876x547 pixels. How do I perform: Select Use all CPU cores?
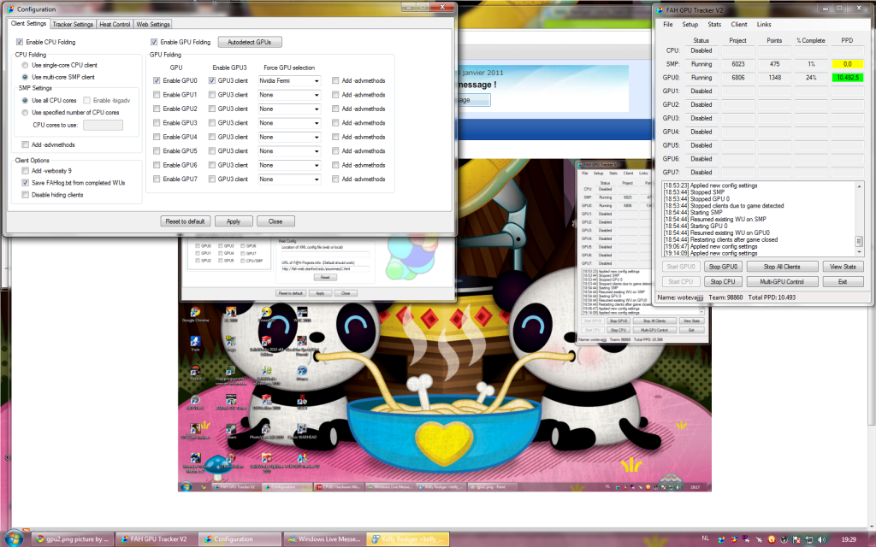click(x=25, y=101)
